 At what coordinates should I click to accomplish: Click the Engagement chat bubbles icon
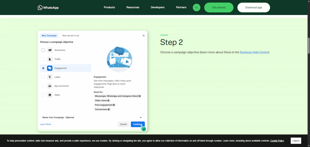tap(50, 68)
